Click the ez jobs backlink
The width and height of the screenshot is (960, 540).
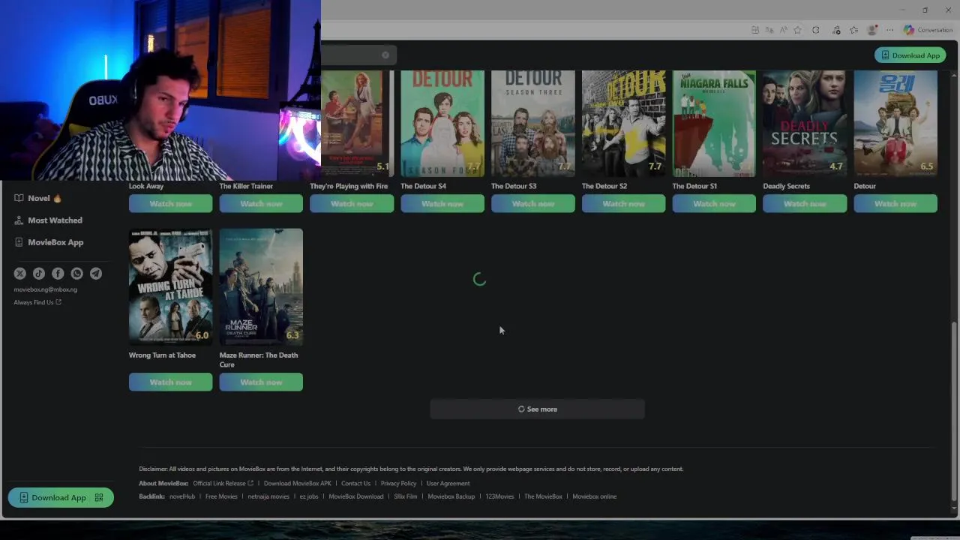pos(309,496)
